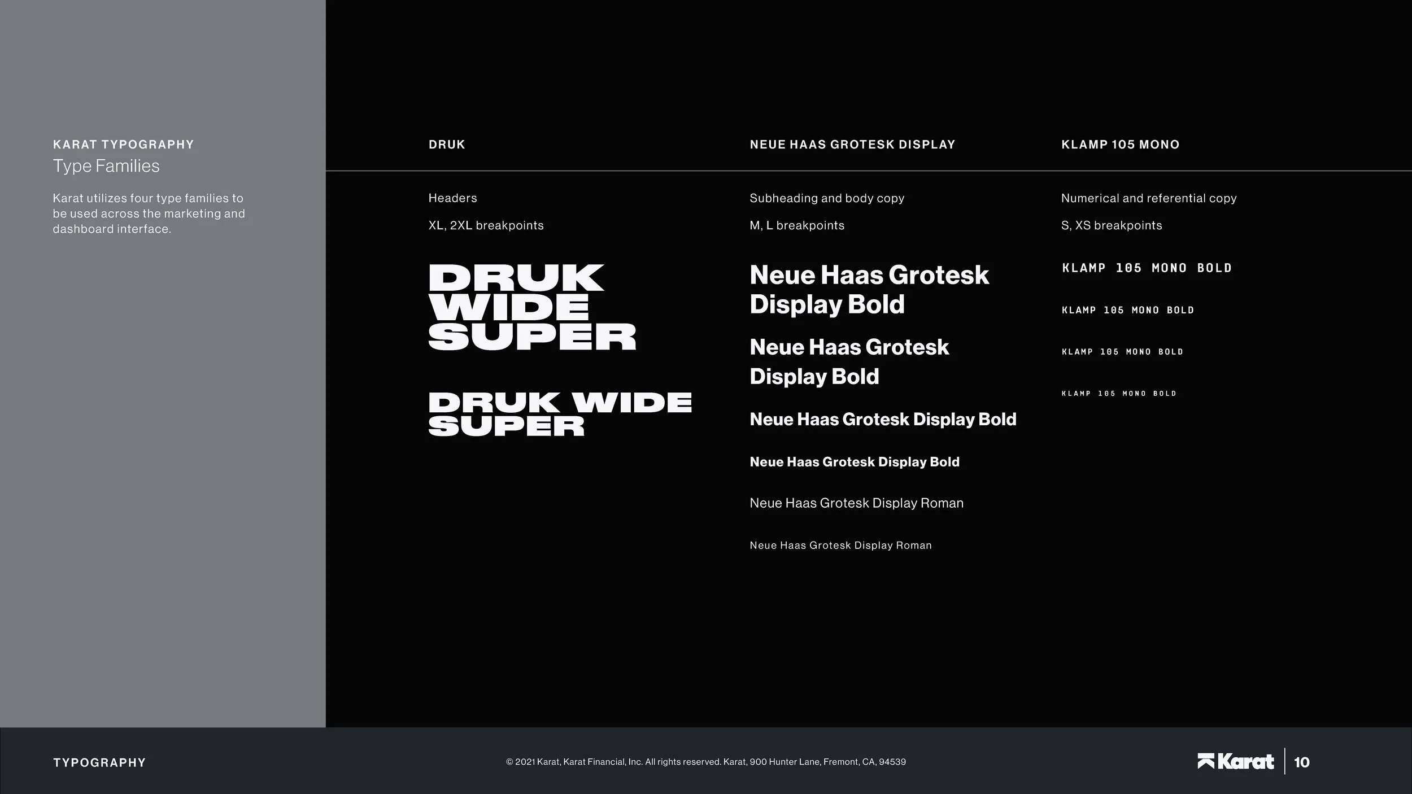Viewport: 1412px width, 794px height.
Task: Click the "DRUK" column header
Action: click(447, 145)
